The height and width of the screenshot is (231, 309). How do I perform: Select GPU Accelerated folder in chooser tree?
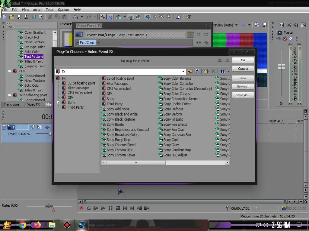coord(77,93)
